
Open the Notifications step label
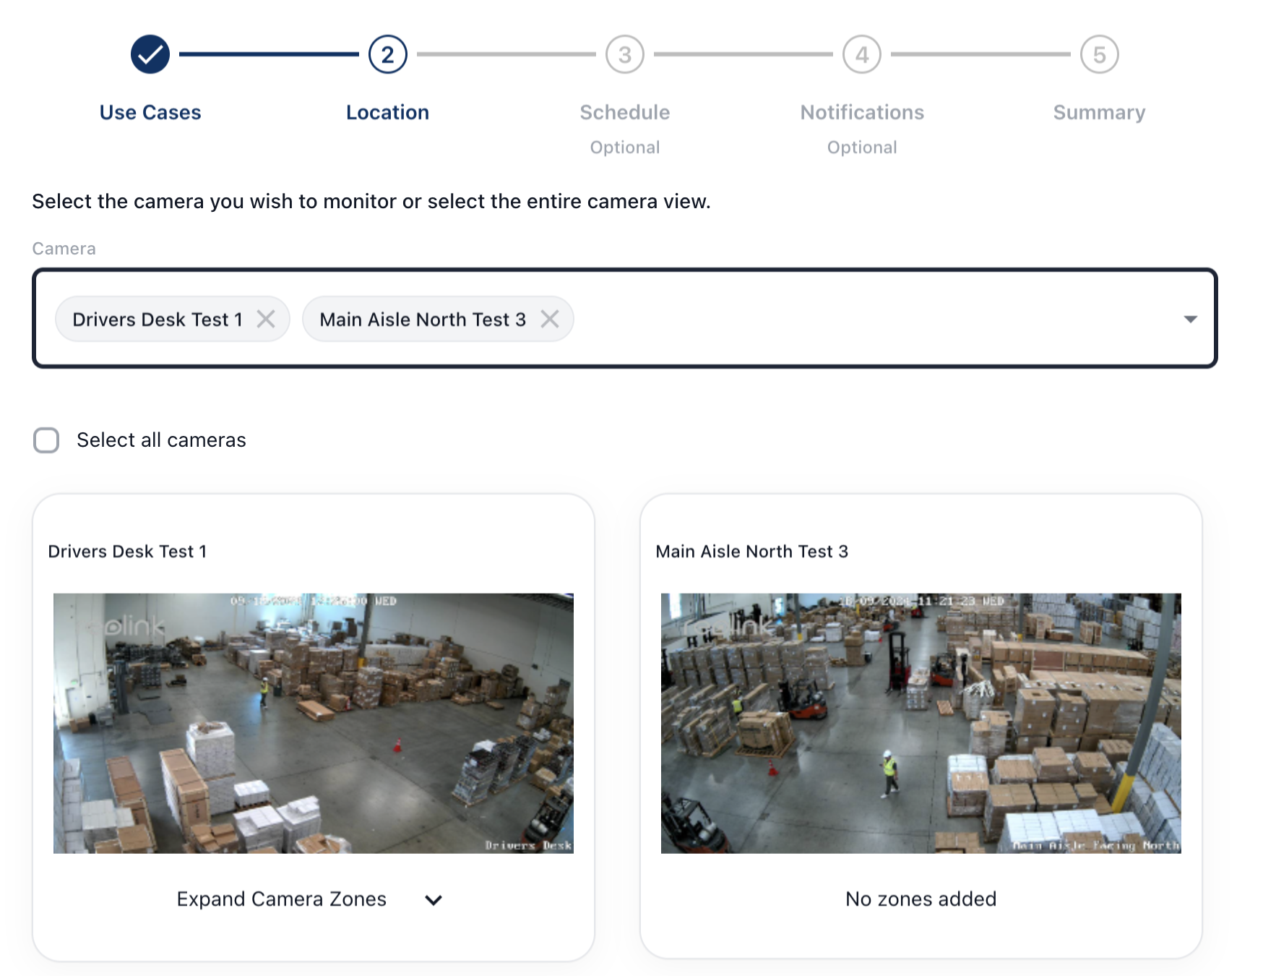[x=861, y=113]
